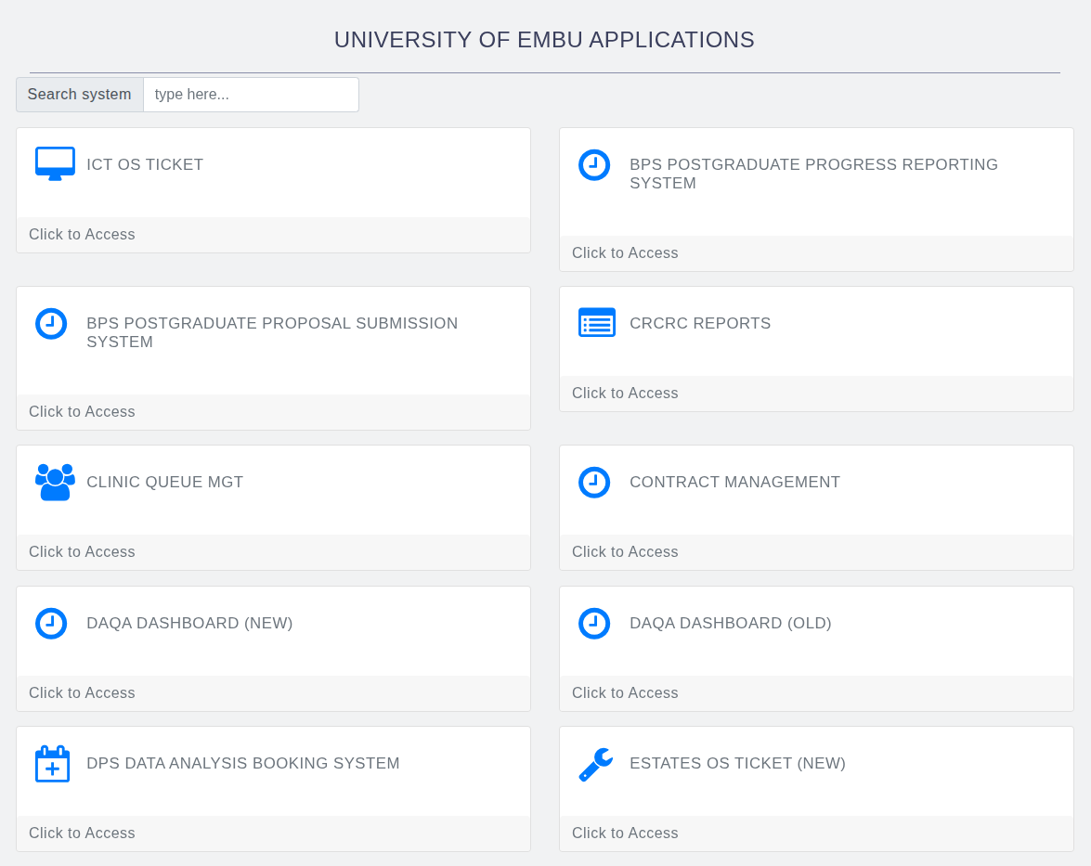The width and height of the screenshot is (1091, 866).
Task: Open DAQA DASHBOARD (OLD) title
Action: point(731,623)
